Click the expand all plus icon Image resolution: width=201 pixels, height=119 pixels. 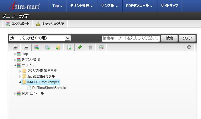click(x=15, y=47)
